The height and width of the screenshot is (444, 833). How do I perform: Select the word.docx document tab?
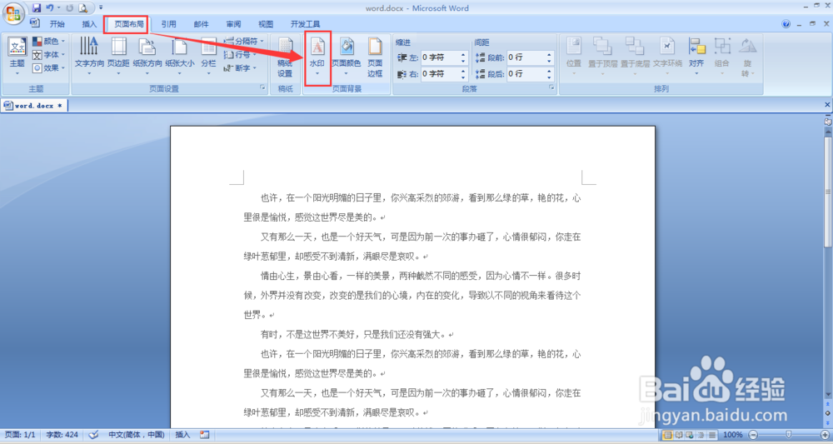click(33, 106)
